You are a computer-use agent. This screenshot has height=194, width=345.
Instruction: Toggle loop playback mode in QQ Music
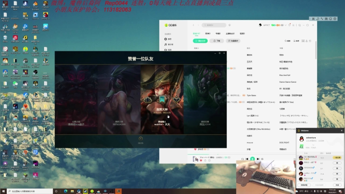click(242, 159)
